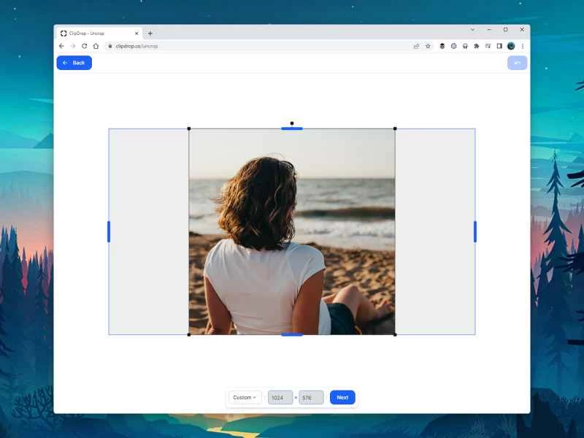Click the extensions puzzle icon
Viewport: 584px width, 438px height.
click(476, 46)
